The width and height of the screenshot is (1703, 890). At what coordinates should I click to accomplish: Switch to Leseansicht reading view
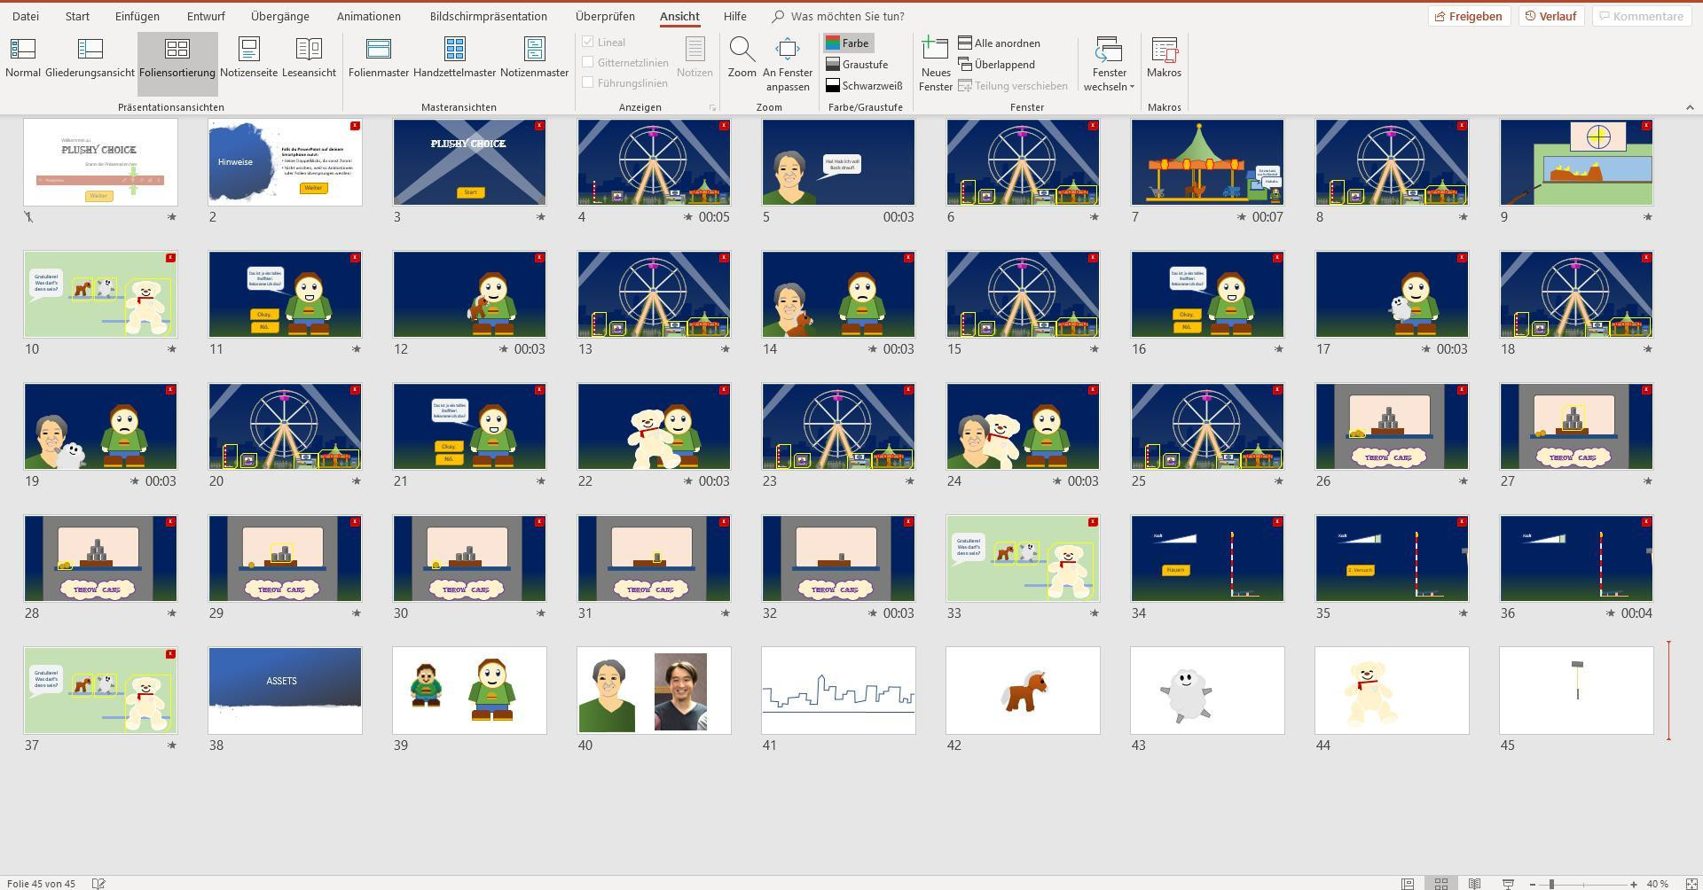coord(309,59)
